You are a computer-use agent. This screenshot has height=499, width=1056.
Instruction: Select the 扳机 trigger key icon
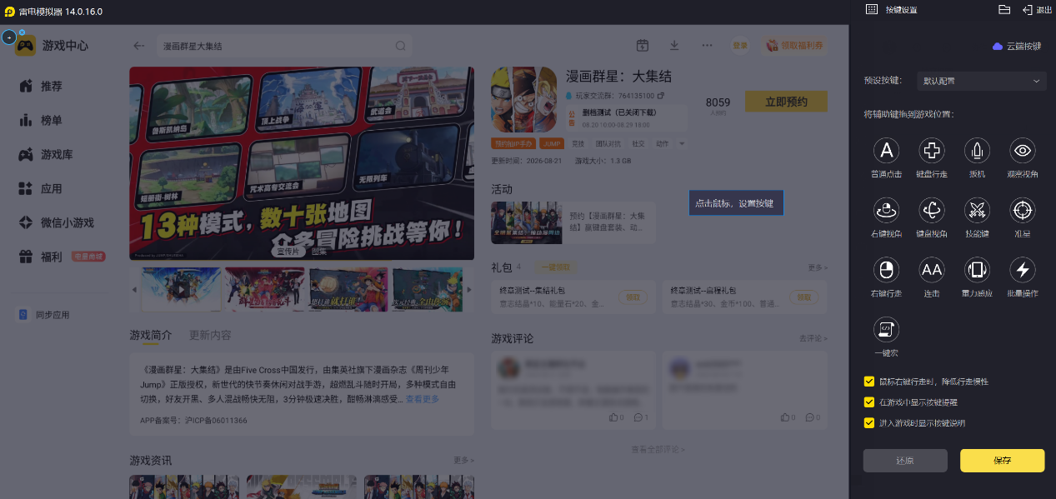coord(977,151)
